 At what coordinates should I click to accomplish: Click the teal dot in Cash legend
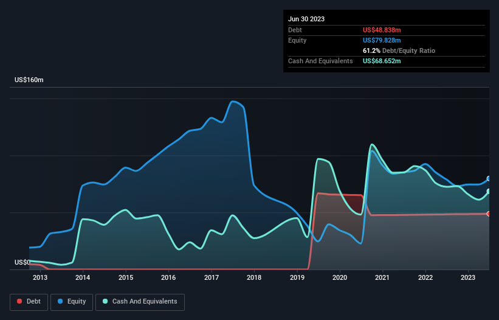pos(105,301)
